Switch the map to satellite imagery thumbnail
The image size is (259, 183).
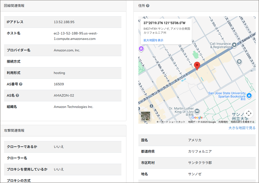(146, 117)
